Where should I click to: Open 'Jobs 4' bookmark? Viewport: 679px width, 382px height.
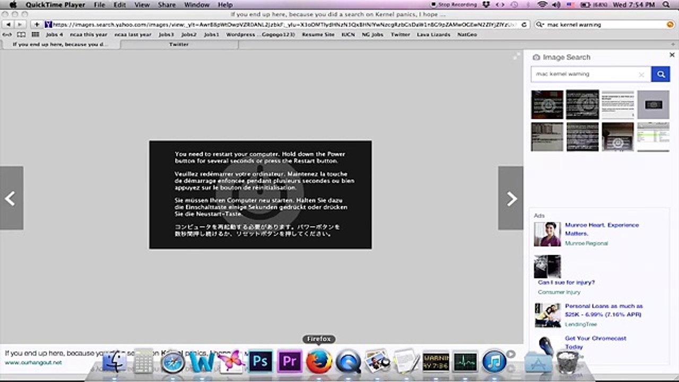[x=54, y=34]
